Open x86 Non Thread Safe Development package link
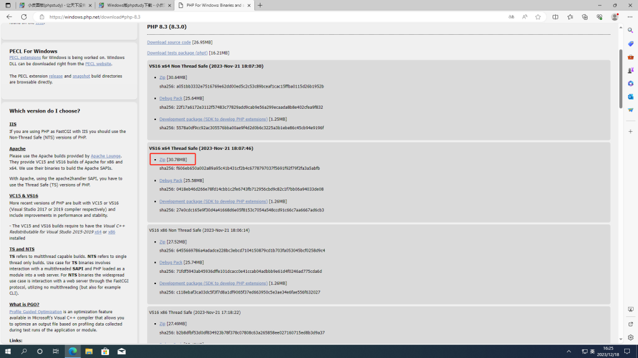Viewport: 638px width, 358px height. tap(213, 283)
